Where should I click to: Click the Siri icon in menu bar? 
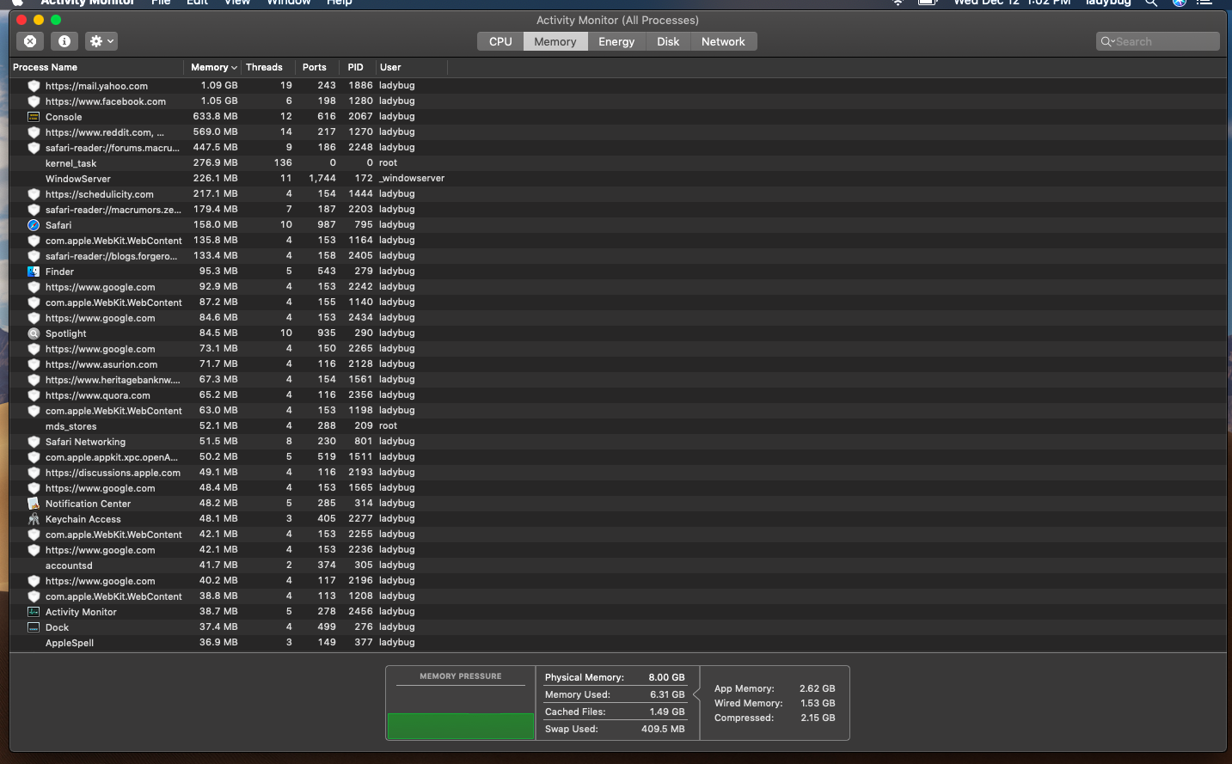point(1180,3)
